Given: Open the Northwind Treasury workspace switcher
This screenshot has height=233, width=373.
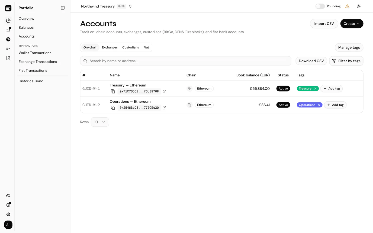Looking at the screenshot, I should coord(107,6).
